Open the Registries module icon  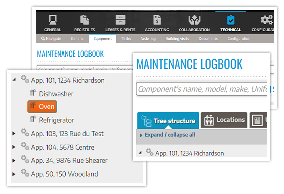[84, 20]
